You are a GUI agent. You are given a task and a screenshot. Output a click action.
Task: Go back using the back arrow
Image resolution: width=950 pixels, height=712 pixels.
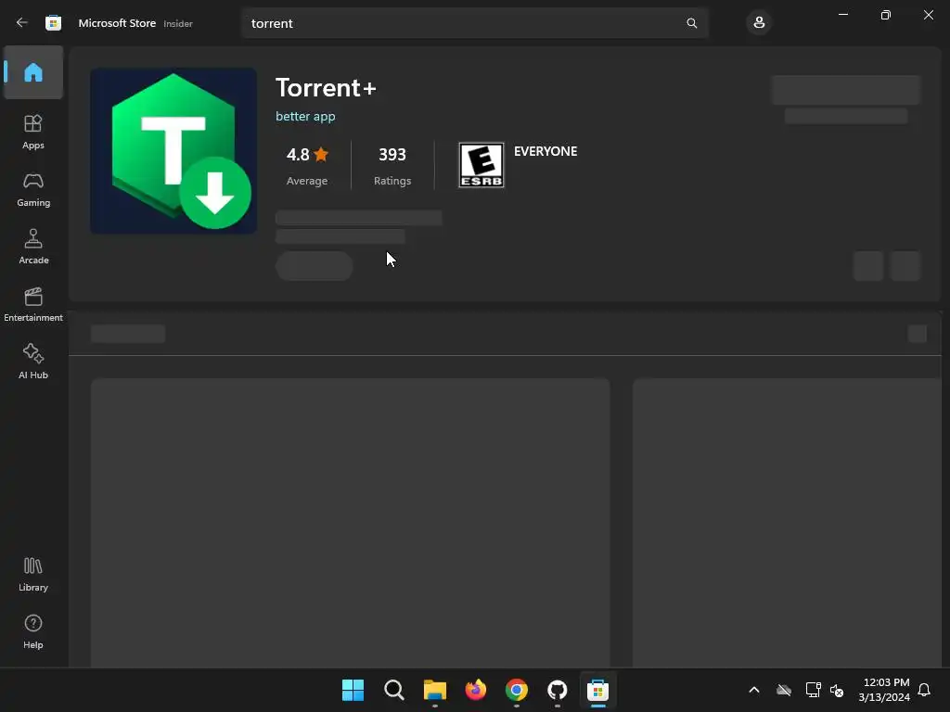pyautogui.click(x=22, y=23)
